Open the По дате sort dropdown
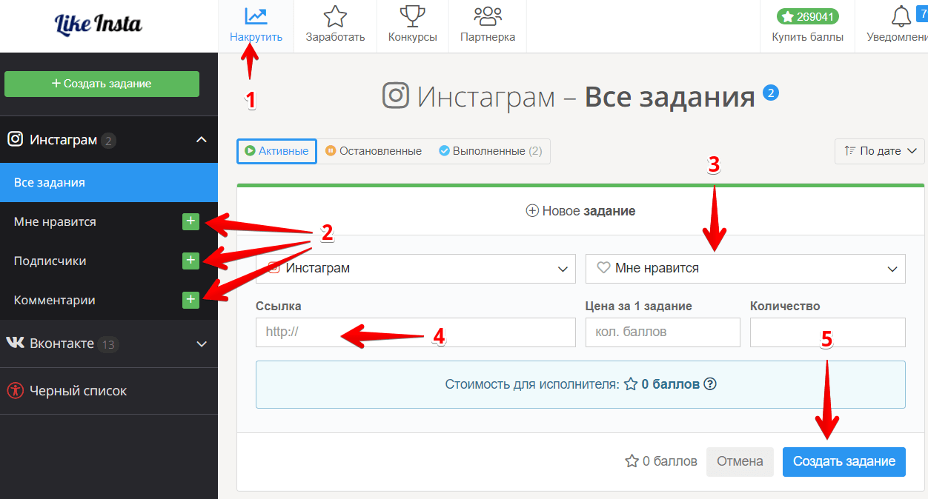Viewport: 928px width, 499px height. point(880,151)
